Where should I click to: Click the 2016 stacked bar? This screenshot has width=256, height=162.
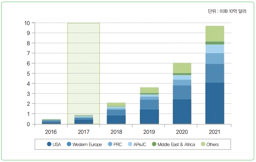(x=51, y=122)
